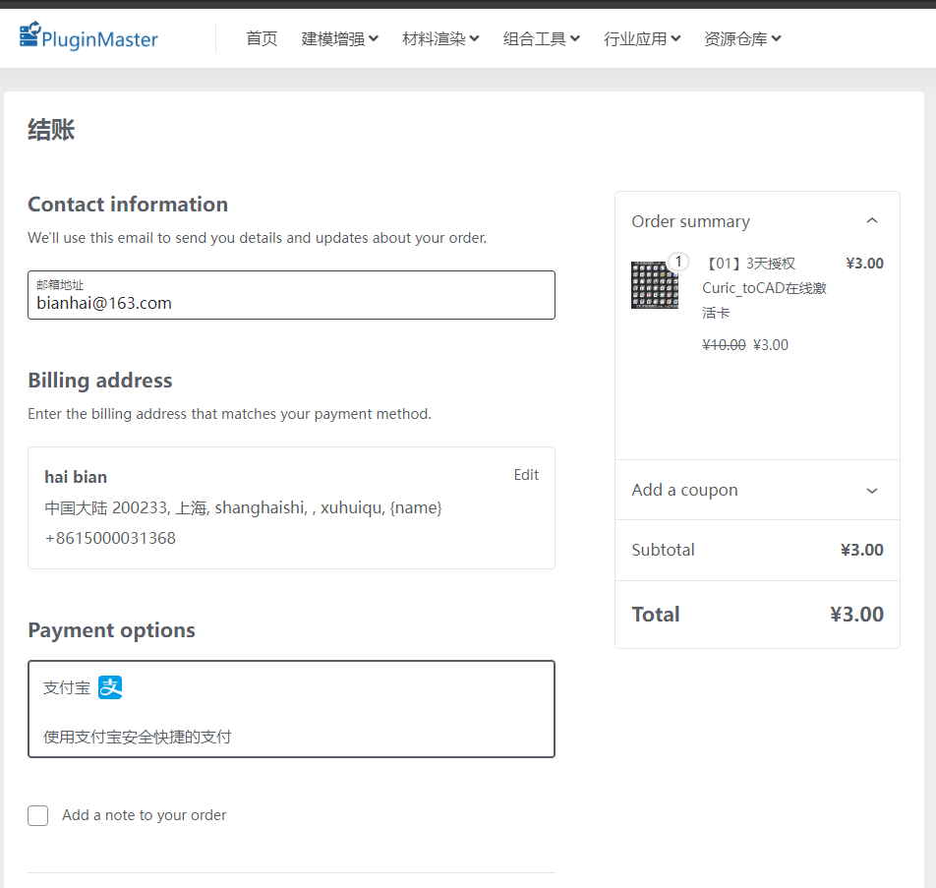This screenshot has width=936, height=888.
Task: Click the product thumbnail in Order summary
Action: tap(654, 285)
